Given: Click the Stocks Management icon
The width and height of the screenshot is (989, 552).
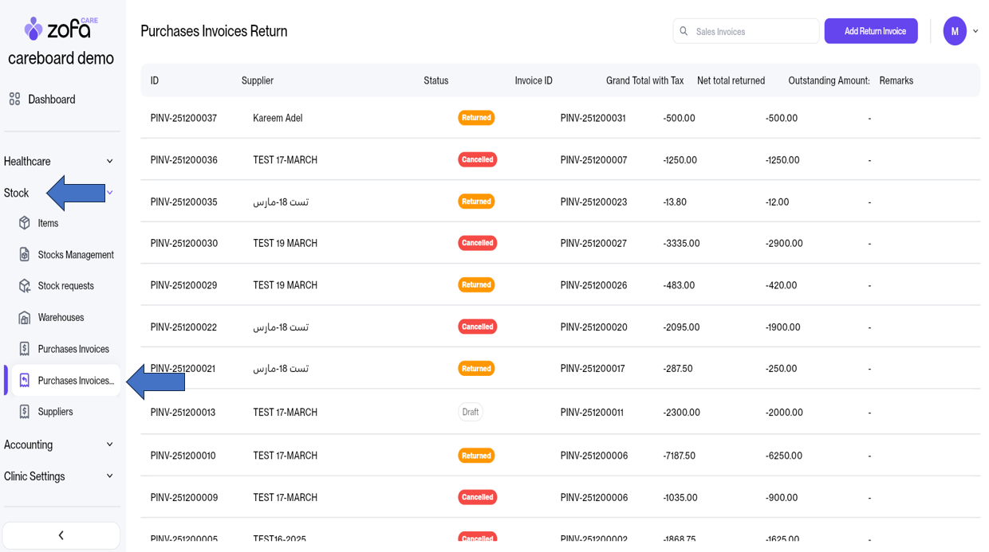Looking at the screenshot, I should point(25,255).
